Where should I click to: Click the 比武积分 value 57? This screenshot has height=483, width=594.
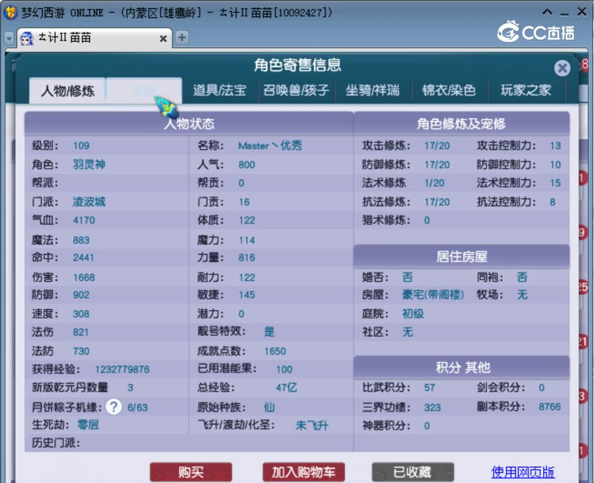[x=429, y=388]
